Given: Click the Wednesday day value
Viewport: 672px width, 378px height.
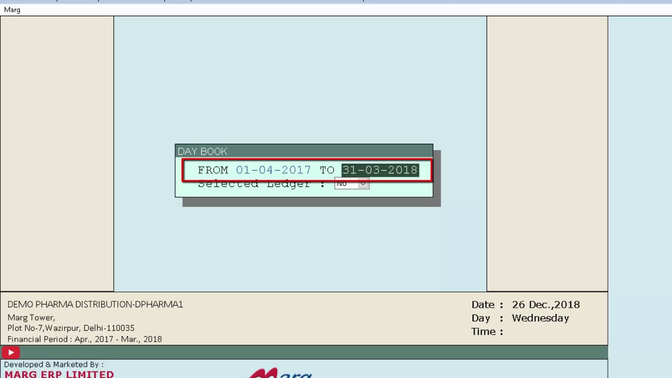Looking at the screenshot, I should 540,318.
